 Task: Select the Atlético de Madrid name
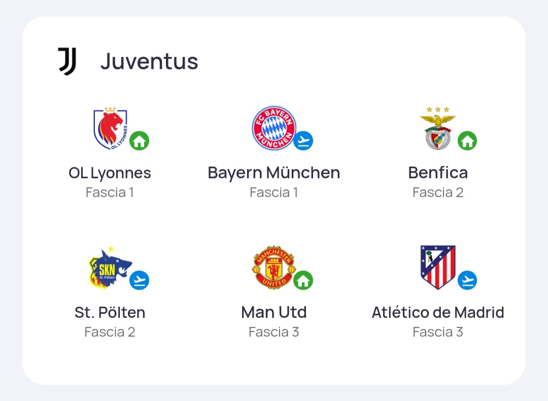[438, 312]
